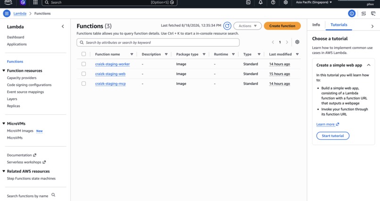Open the craizk-staging-mcp function
The width and height of the screenshot is (380, 201).
point(110,84)
